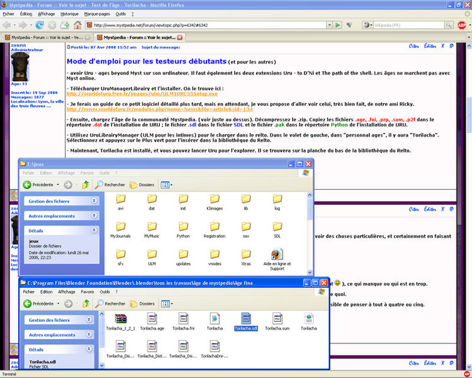The height and width of the screenshot is (378, 472).
Task: Open search engine selector dropdown
Action: point(368,25)
